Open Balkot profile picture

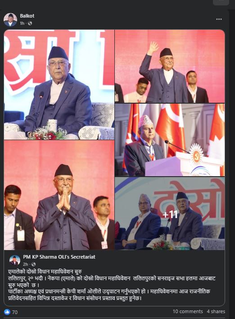10,20
